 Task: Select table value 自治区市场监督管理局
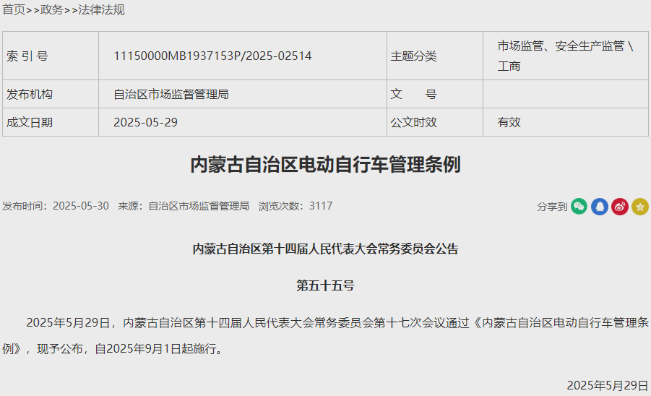pyautogui.click(x=171, y=94)
